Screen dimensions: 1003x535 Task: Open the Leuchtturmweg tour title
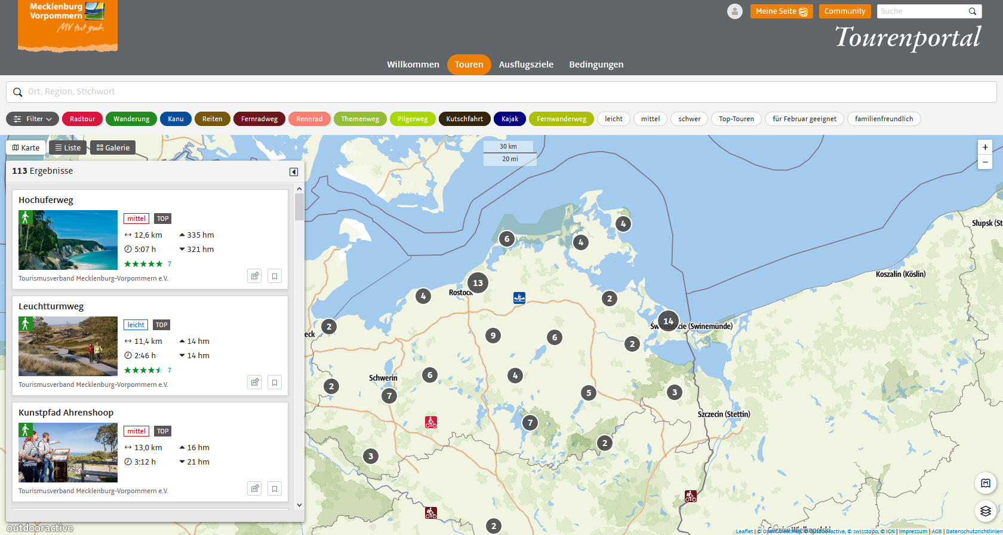[x=51, y=306]
